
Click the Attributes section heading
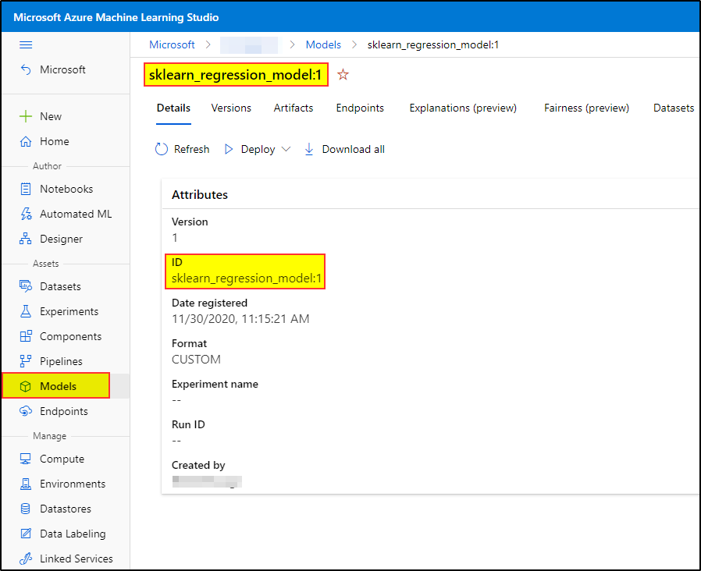200,195
